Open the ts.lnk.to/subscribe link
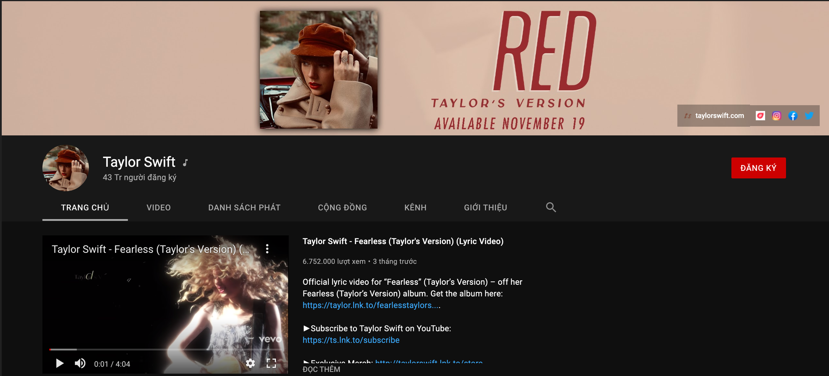The height and width of the screenshot is (376, 829). coord(351,340)
